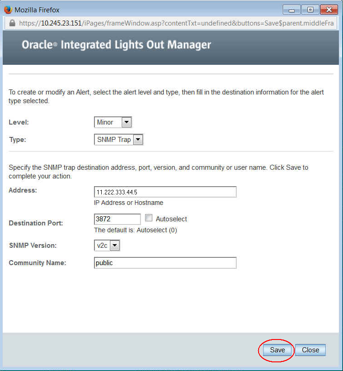
Task: Click the 'Type:' label
Action: [x=17, y=140]
